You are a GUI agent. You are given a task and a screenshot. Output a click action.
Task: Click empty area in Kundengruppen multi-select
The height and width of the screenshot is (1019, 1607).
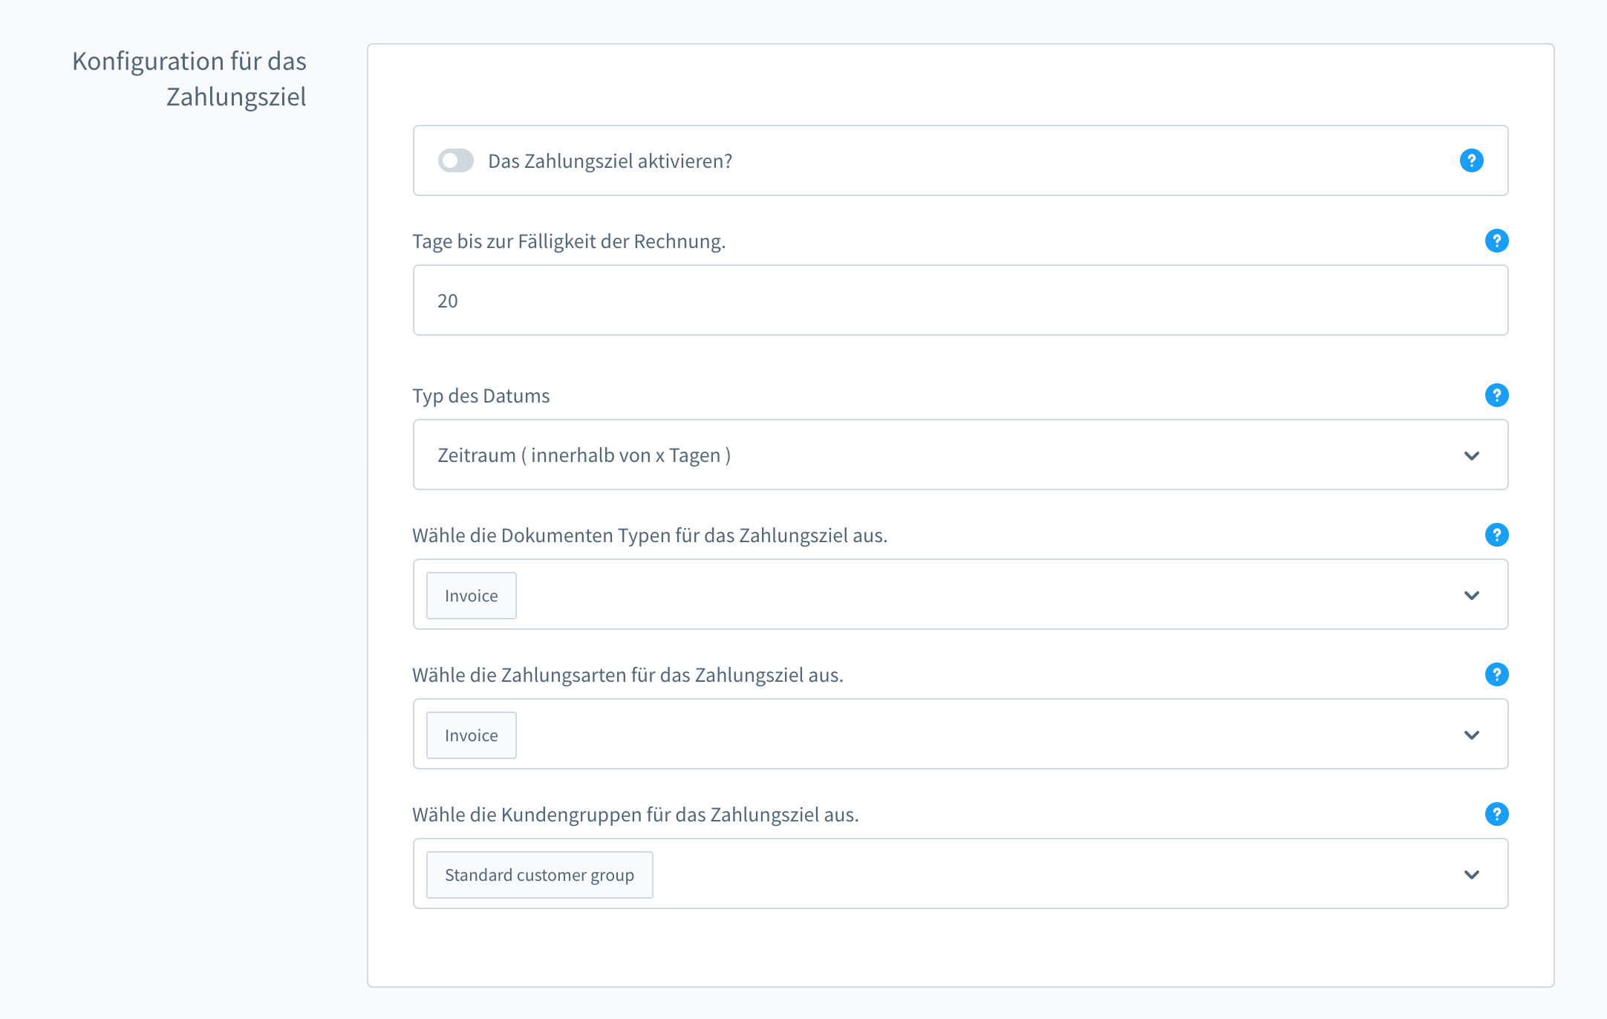click(x=1040, y=874)
